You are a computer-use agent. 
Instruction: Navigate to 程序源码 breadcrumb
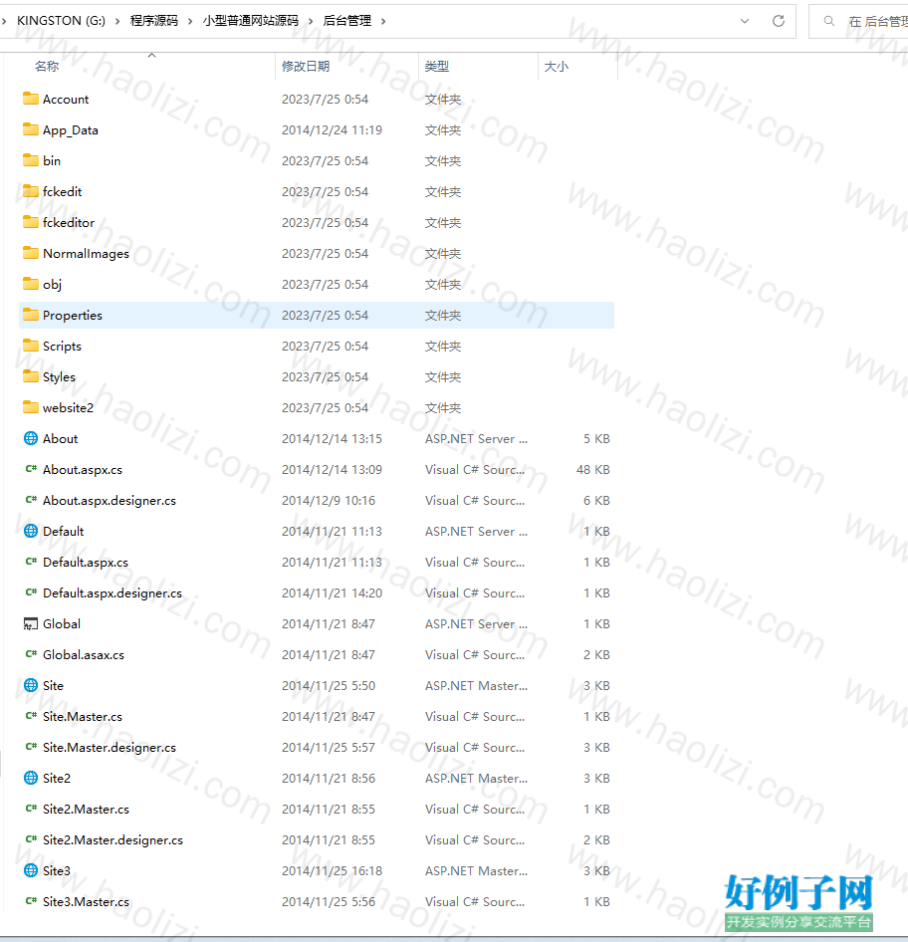coord(153,21)
